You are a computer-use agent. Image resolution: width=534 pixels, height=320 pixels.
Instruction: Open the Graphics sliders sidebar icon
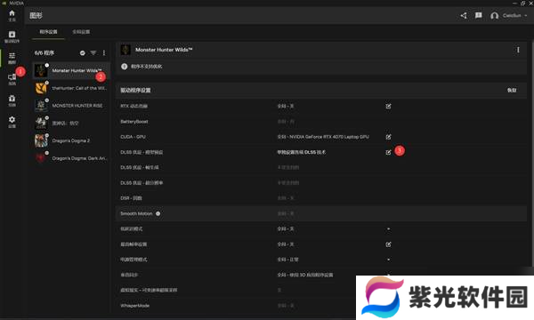coord(12,58)
